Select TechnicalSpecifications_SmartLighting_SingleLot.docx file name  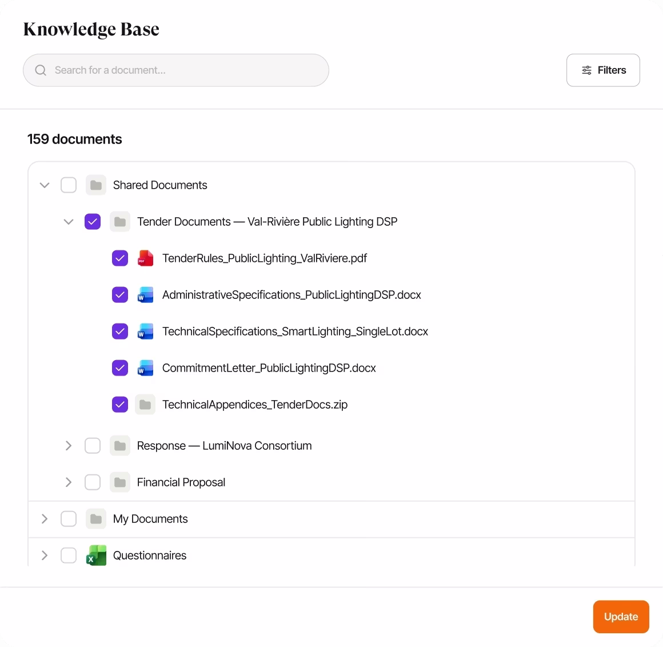coord(295,332)
